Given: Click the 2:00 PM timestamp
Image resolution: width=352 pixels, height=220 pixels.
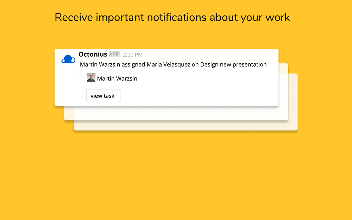Looking at the screenshot, I should pos(133,55).
